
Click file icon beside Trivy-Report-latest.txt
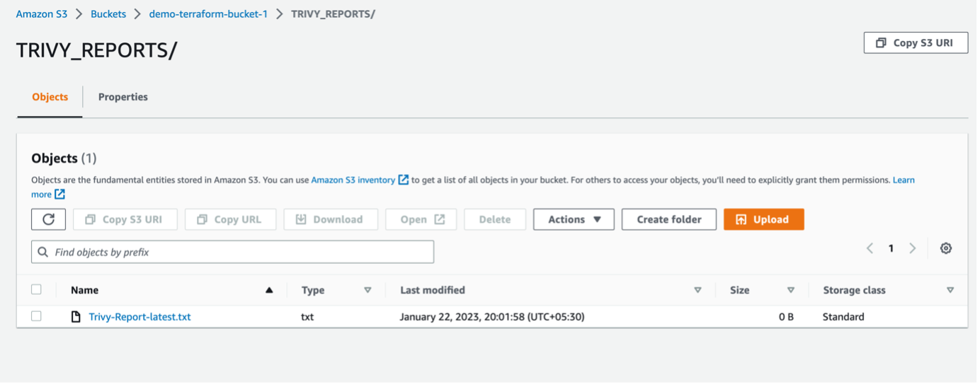click(x=76, y=317)
